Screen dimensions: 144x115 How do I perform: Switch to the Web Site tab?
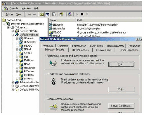[x=48, y=46]
